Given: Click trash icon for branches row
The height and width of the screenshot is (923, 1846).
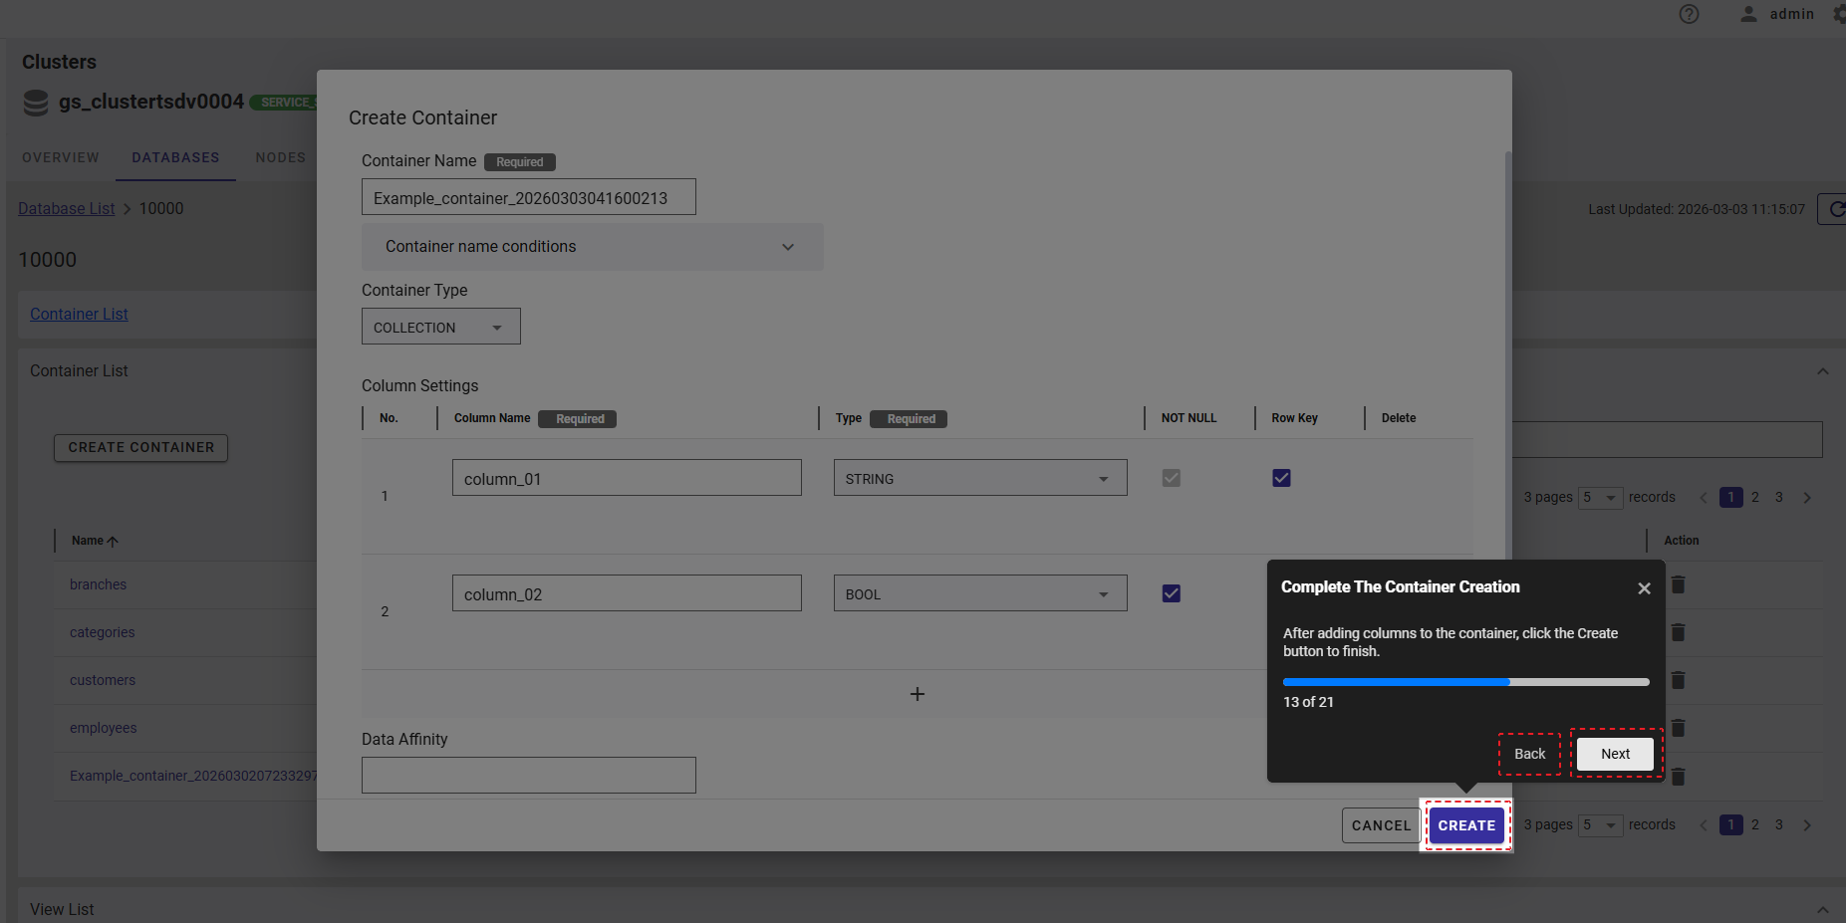Looking at the screenshot, I should click(x=1678, y=584).
